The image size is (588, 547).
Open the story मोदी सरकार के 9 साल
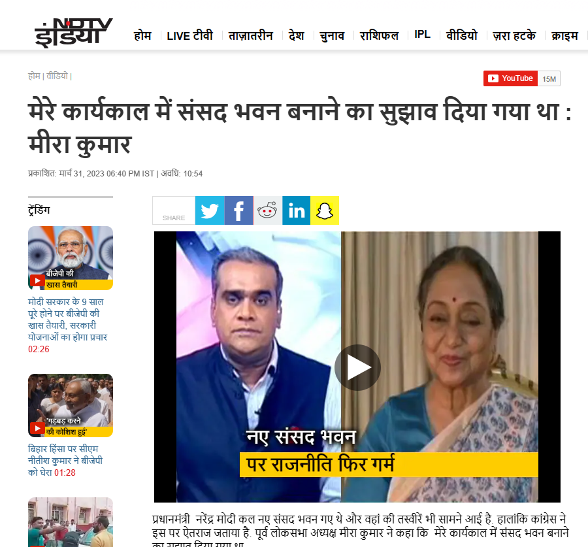[x=67, y=320]
